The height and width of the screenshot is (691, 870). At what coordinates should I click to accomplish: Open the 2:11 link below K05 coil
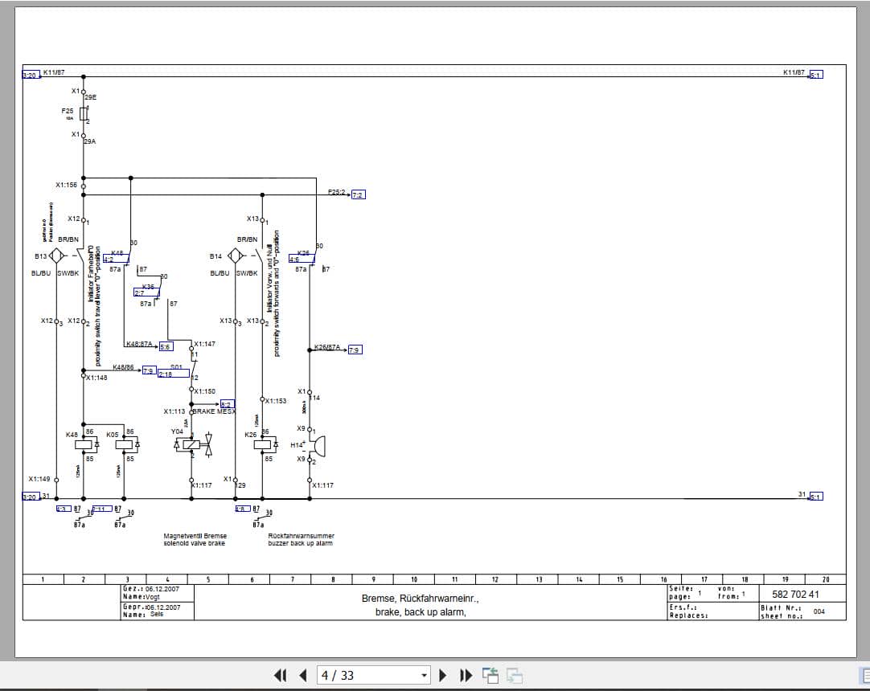click(x=102, y=509)
